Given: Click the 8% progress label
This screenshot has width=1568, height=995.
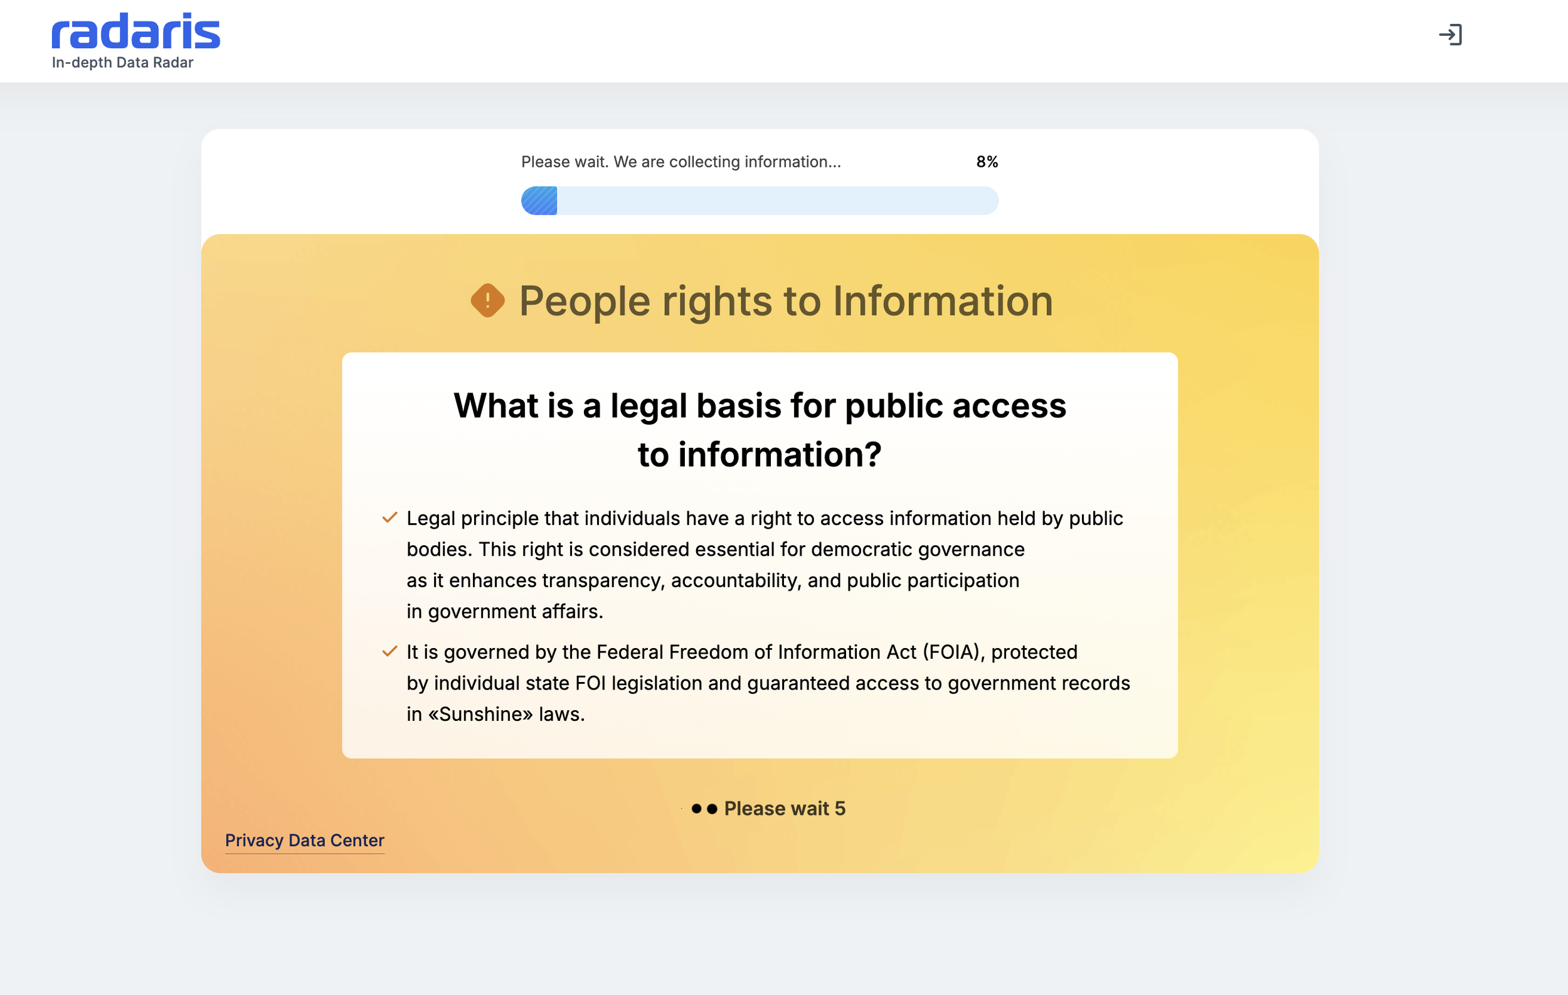Looking at the screenshot, I should [987, 161].
